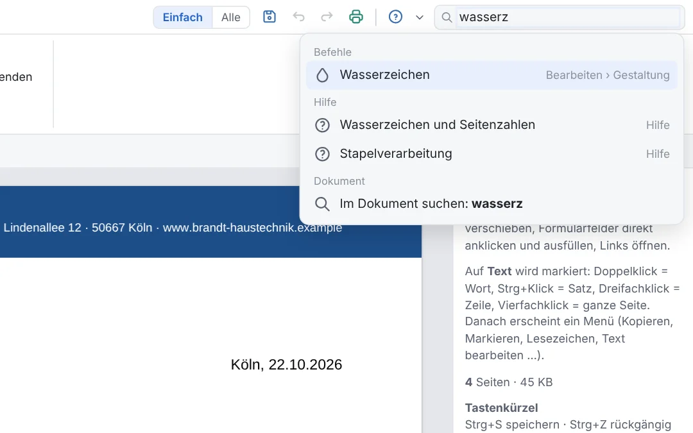This screenshot has width=693, height=433.
Task: Choose Im Dokument suchen: wasserz
Action: click(x=492, y=204)
